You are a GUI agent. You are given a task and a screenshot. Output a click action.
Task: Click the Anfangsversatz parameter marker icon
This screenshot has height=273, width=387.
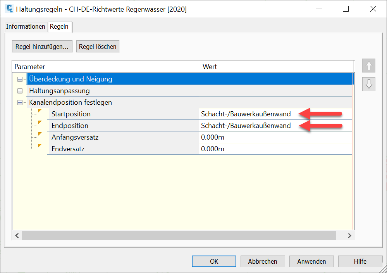(40, 135)
